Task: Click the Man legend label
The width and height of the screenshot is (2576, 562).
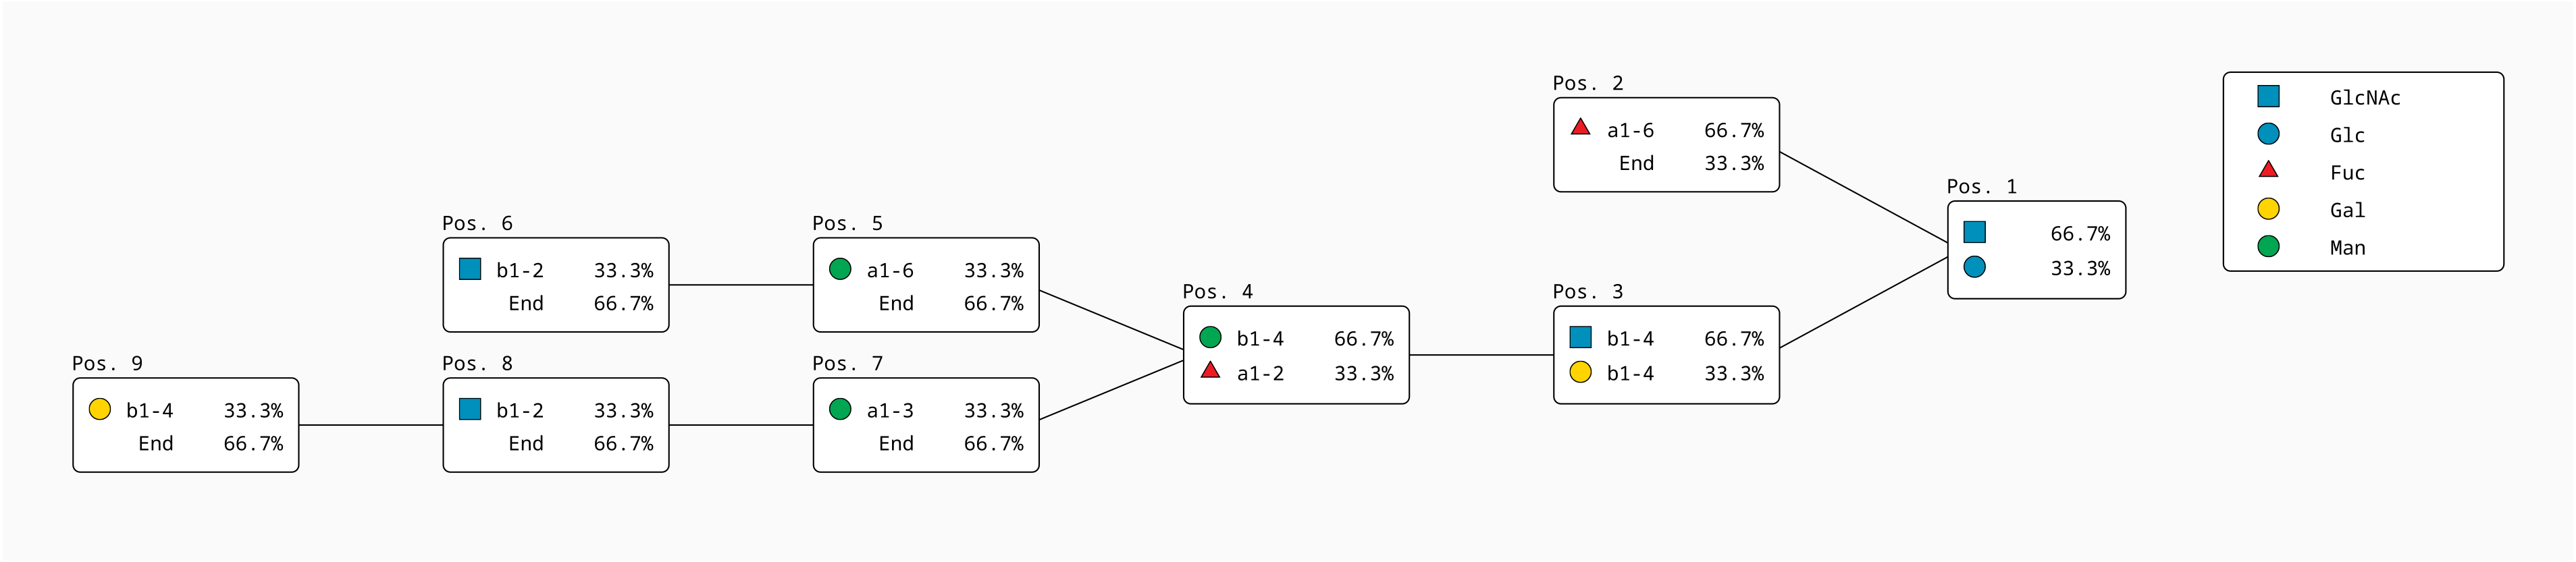Action: click(x=2347, y=248)
